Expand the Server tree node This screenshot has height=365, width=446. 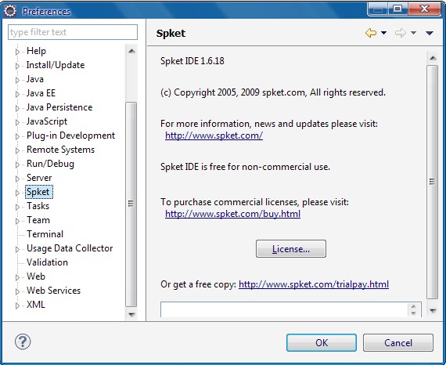click(x=17, y=179)
